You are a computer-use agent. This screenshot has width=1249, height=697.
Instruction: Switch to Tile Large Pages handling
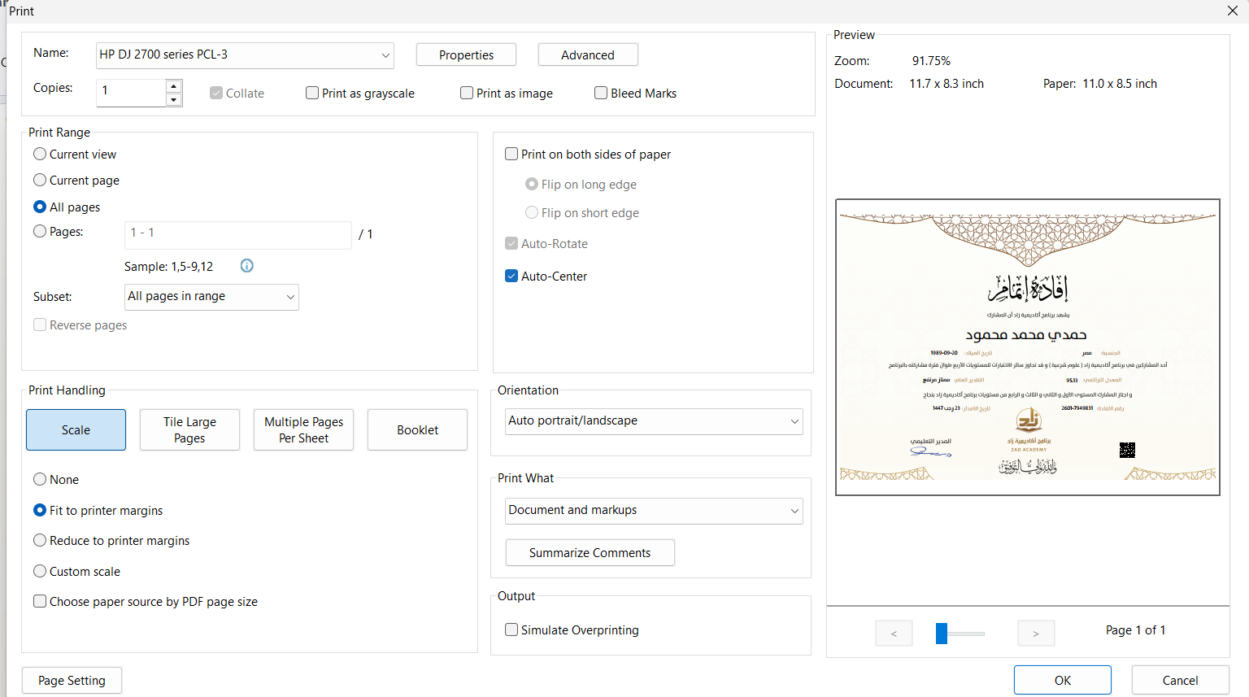(x=189, y=429)
